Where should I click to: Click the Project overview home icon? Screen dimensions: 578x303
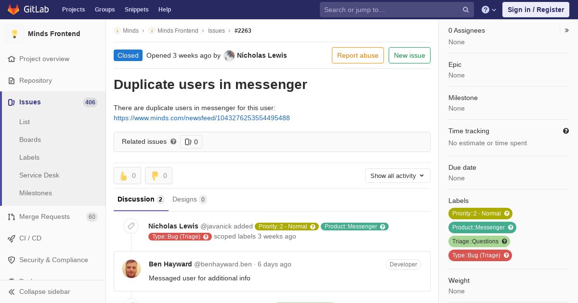point(12,59)
